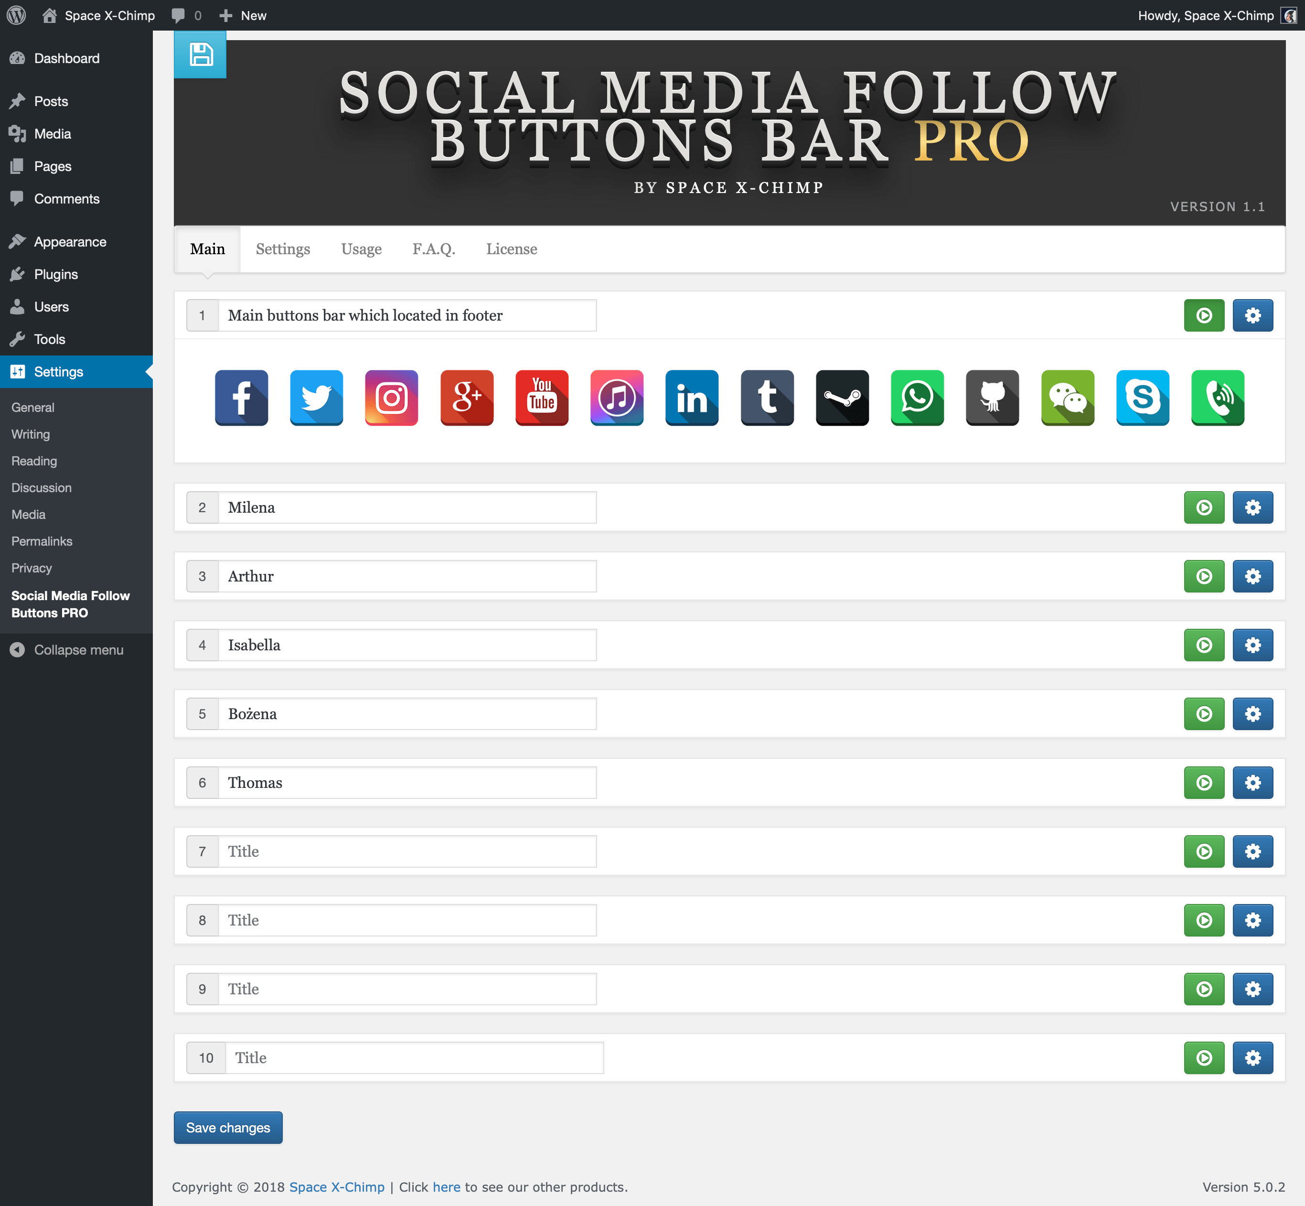Image resolution: width=1305 pixels, height=1206 pixels.
Task: Click the Skype social media icon
Action: (1144, 397)
